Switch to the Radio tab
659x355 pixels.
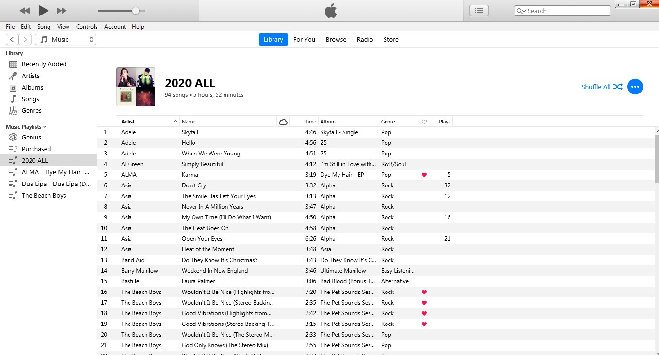(365, 40)
